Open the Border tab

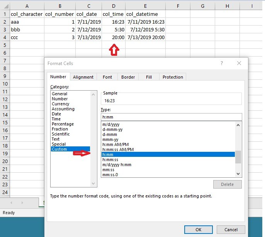coord(128,77)
